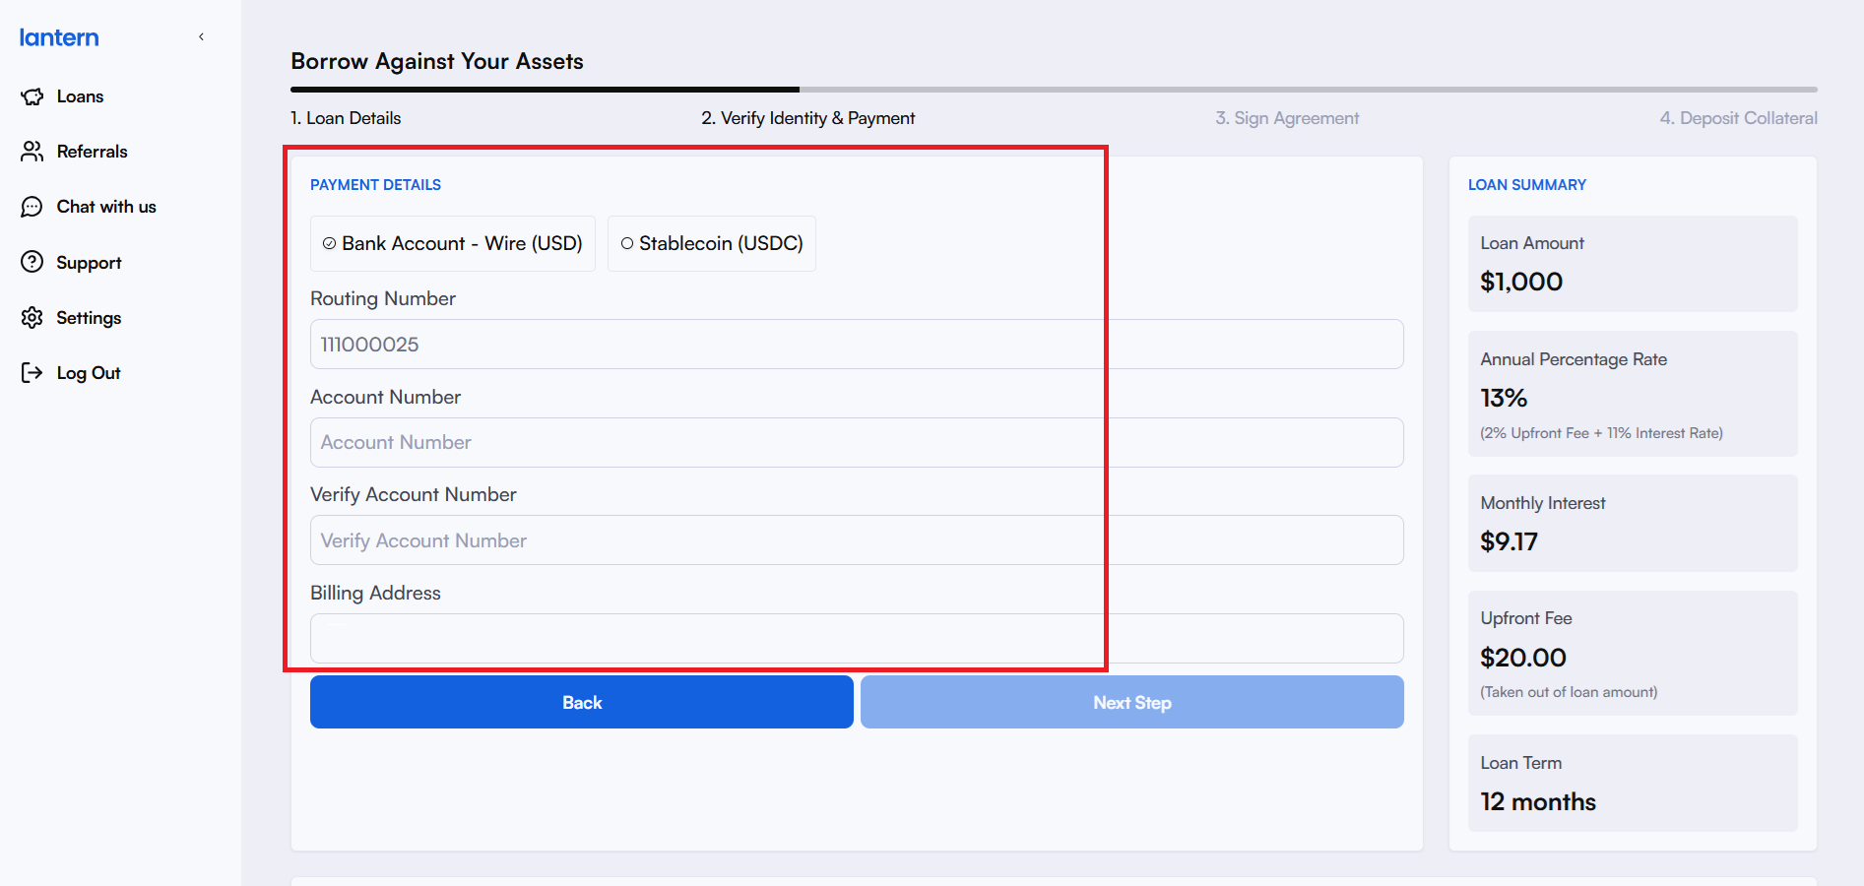
Task: Select Bank Account - Wire (USD) payment method
Action: click(x=452, y=243)
